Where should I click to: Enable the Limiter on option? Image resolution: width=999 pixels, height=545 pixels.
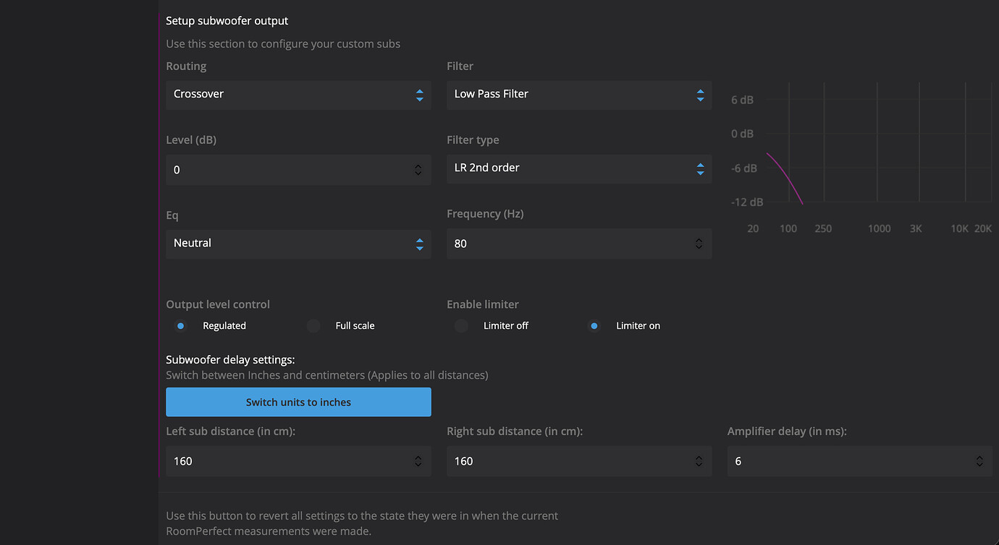pos(594,326)
